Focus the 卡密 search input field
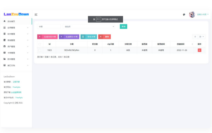Viewport: 212px width, 133px height. (x=49, y=26)
